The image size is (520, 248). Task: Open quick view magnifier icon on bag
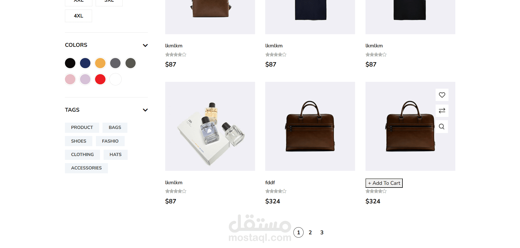[442, 126]
